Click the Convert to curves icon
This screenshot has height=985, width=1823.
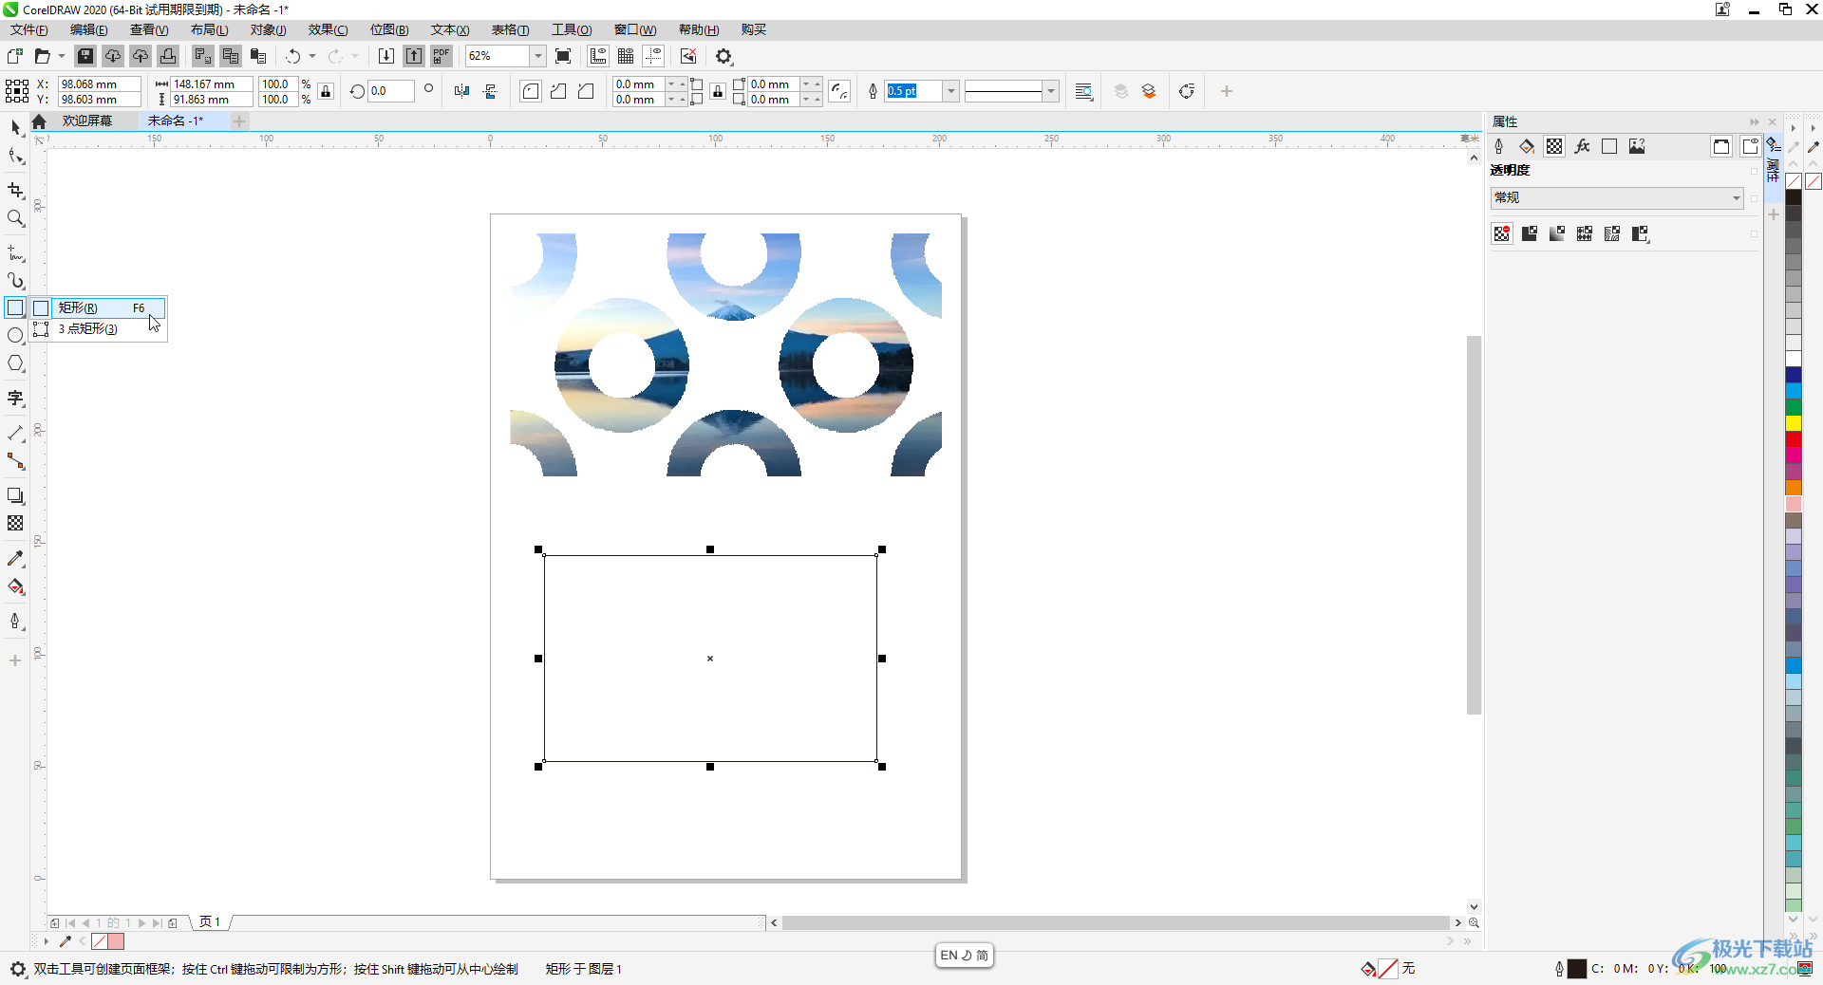1186,91
